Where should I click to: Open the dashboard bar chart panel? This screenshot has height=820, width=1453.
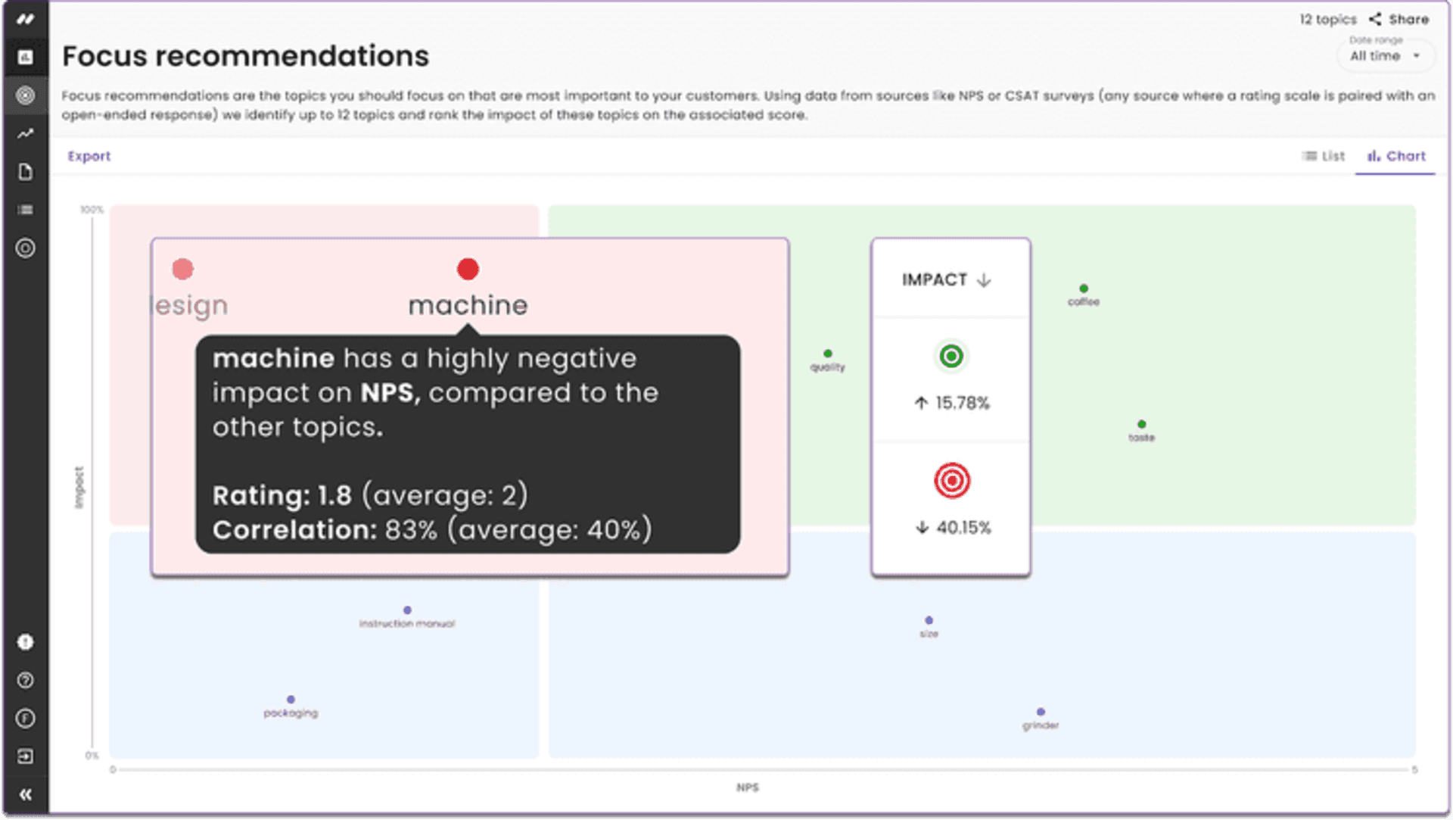pyautogui.click(x=26, y=57)
